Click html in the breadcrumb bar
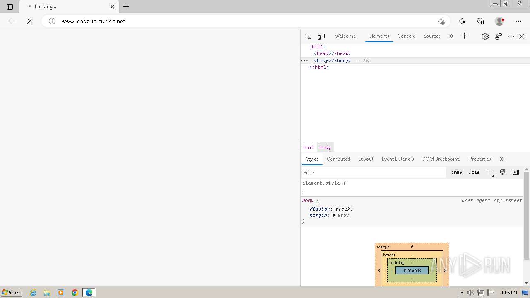 point(308,147)
